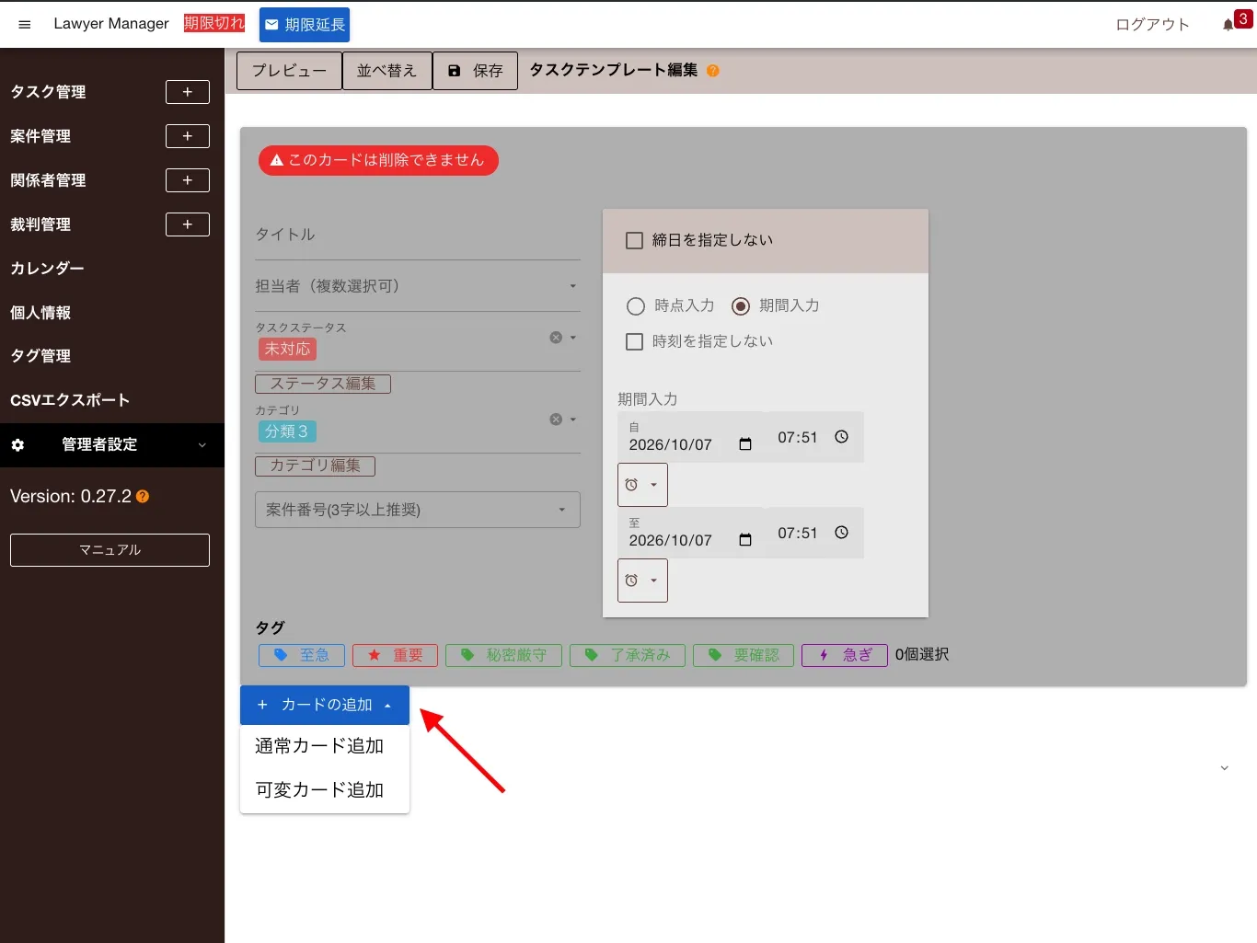
Task: Open clock picker for 自 time
Action: [x=841, y=437]
